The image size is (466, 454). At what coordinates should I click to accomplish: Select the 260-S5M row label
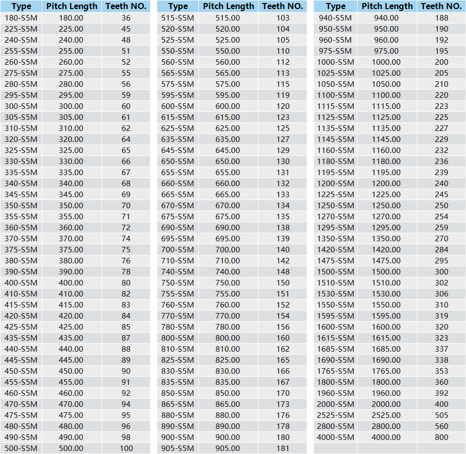[21, 62]
